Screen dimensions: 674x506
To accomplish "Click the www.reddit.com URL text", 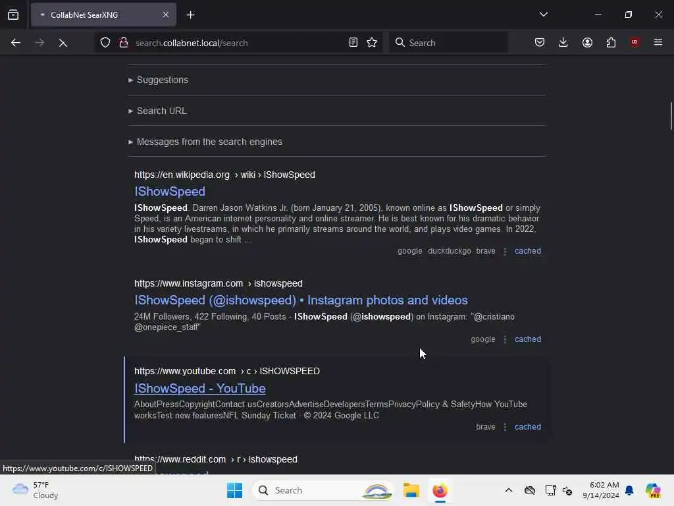I will point(180,459).
